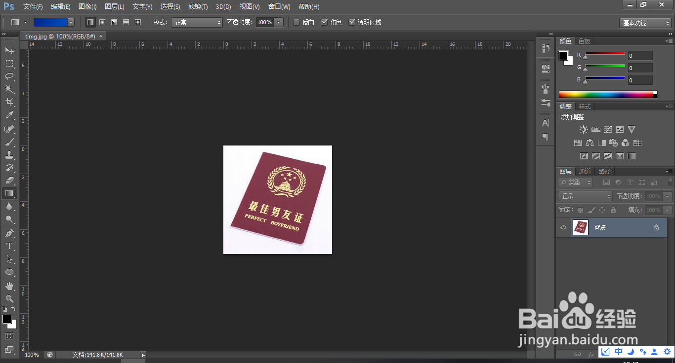Toggle the 反向 checkbox
The width and height of the screenshot is (675, 363).
296,22
